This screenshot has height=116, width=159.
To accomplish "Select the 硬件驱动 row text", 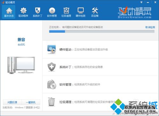I will pos(84,50).
